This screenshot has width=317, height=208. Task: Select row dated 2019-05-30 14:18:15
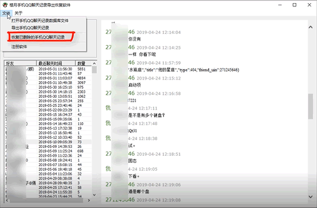(x=48, y=92)
